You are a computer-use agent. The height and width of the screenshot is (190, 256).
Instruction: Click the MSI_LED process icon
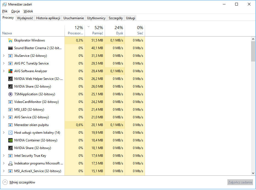point(10,110)
